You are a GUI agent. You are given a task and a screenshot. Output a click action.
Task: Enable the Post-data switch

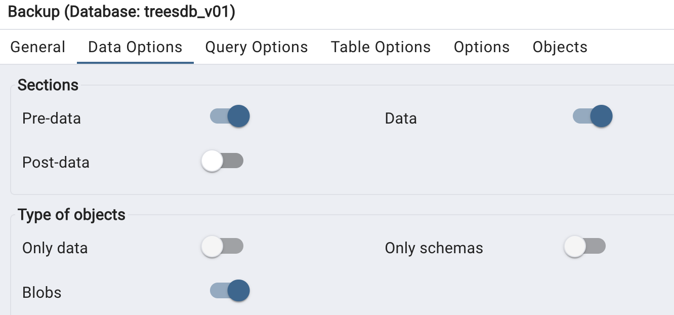pyautogui.click(x=223, y=161)
